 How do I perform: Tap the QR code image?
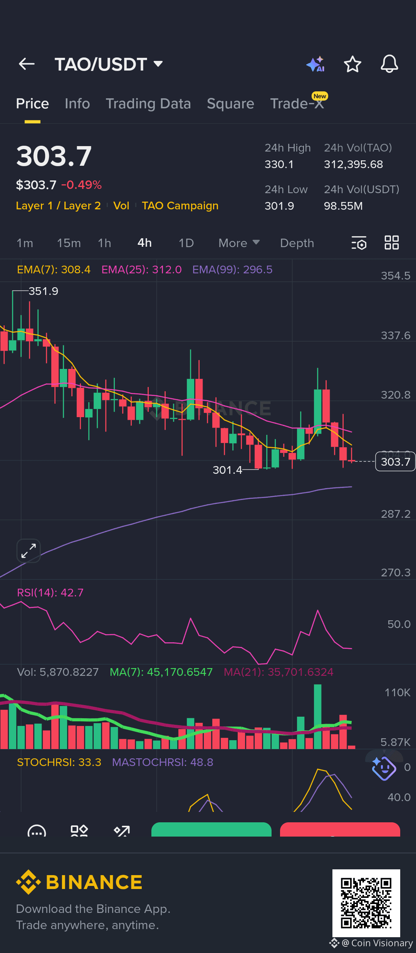click(366, 903)
